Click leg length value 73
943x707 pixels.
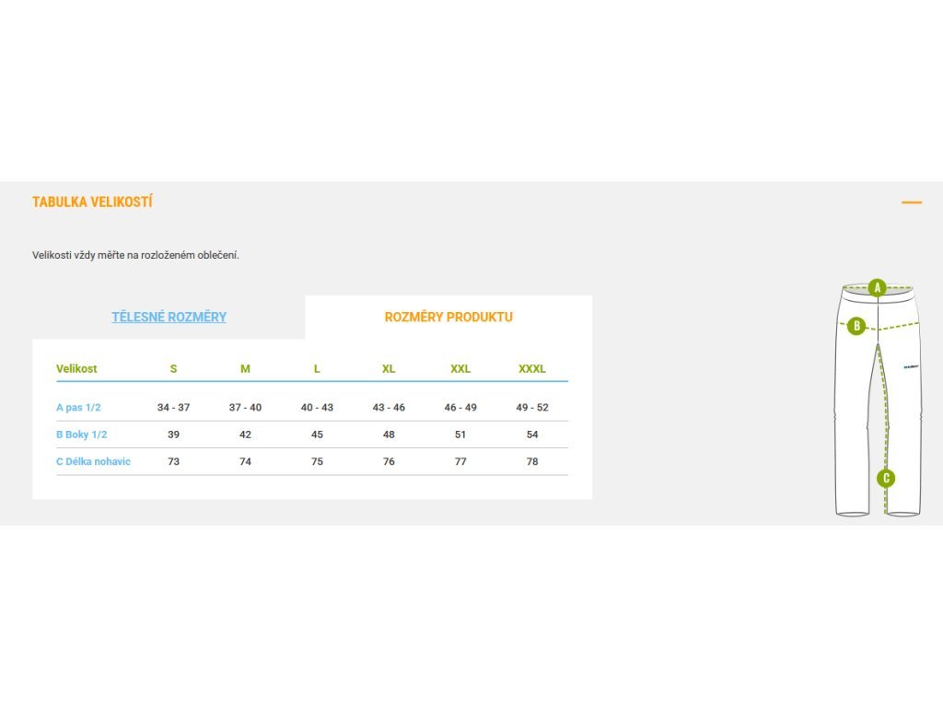coord(173,461)
